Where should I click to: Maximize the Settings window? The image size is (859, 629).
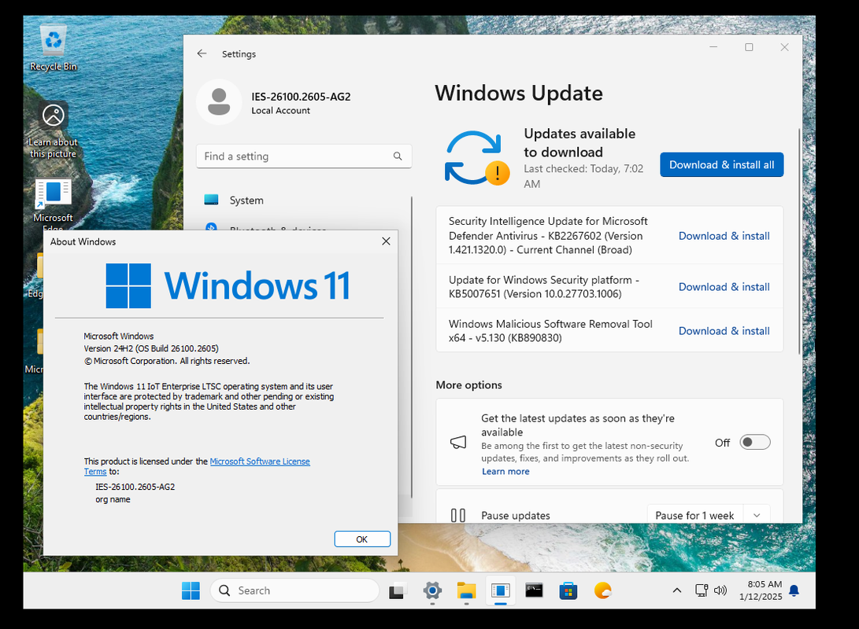point(749,47)
